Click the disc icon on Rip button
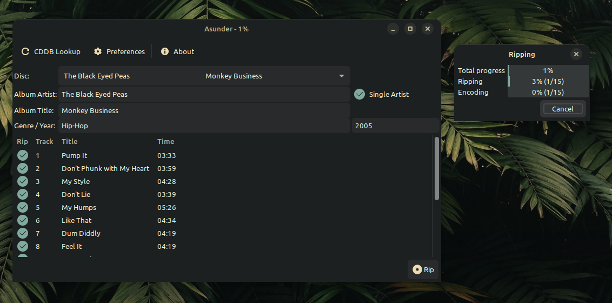The width and height of the screenshot is (612, 303). point(417,269)
